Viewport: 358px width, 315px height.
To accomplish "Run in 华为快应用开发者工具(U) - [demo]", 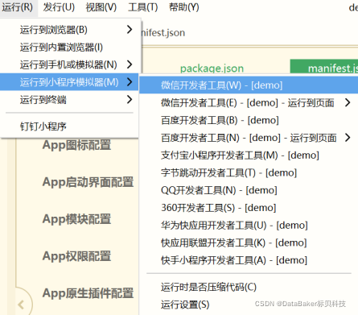I will click(249, 225).
